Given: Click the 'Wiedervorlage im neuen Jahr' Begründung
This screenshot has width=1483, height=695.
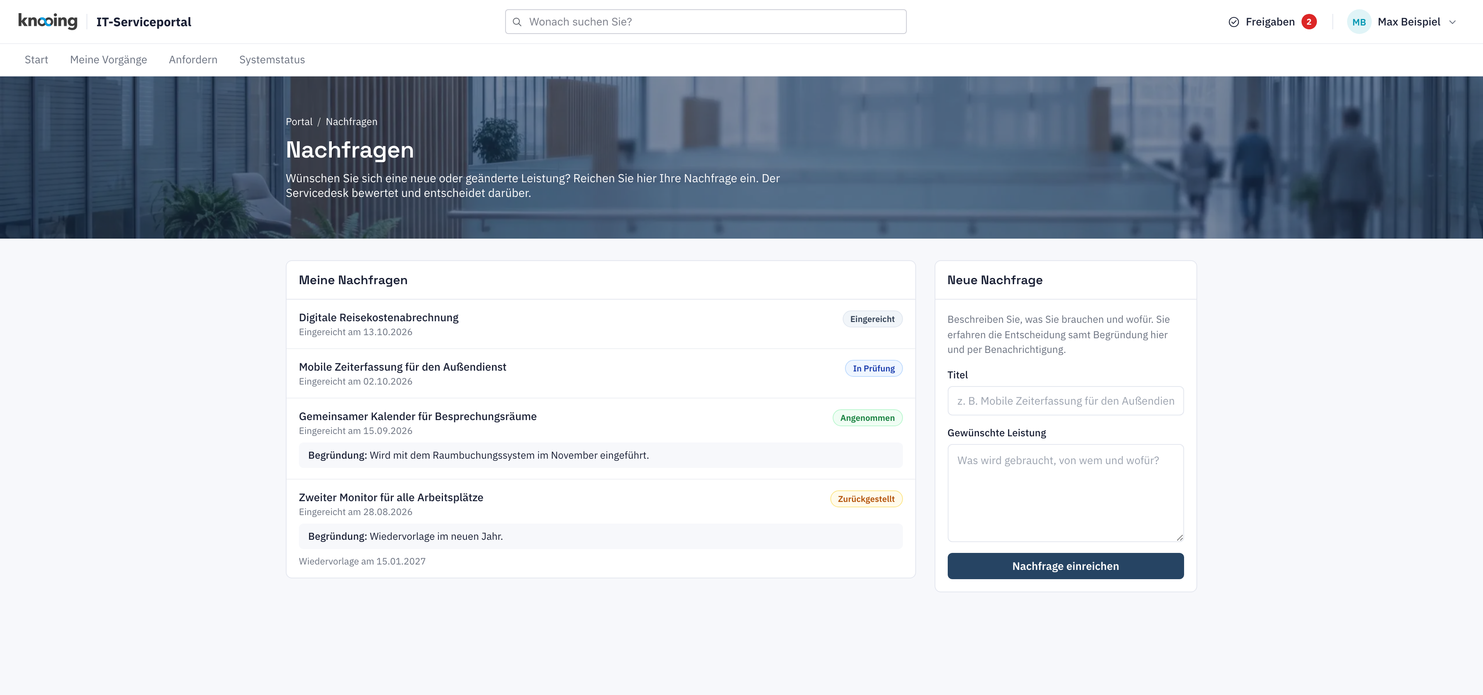Looking at the screenshot, I should [601, 537].
